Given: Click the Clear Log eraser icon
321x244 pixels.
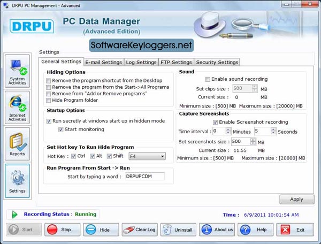Looking at the screenshot, I should [x=128, y=230].
